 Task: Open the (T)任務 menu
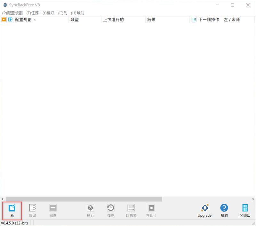[33, 13]
